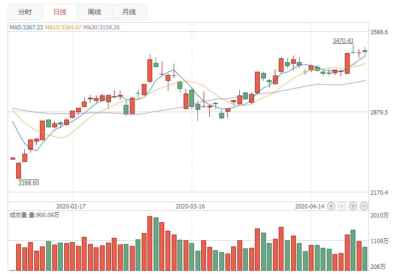401x274 pixels.
Task: Click the 成交量 量:900.09万 volume label
Action: point(34,215)
